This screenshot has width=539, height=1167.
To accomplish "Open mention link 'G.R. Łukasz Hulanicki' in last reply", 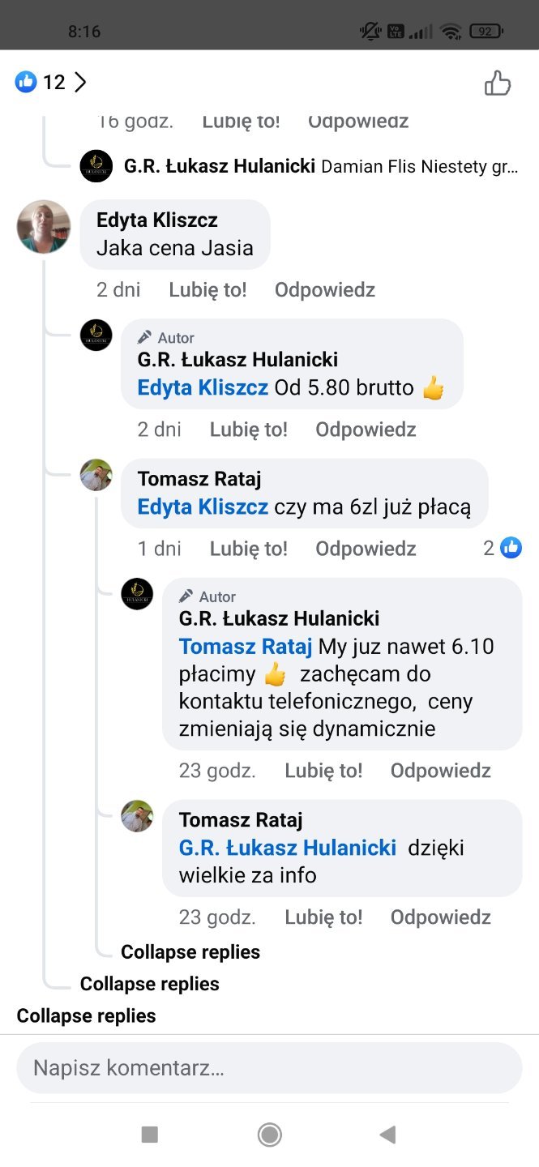I will (x=288, y=848).
